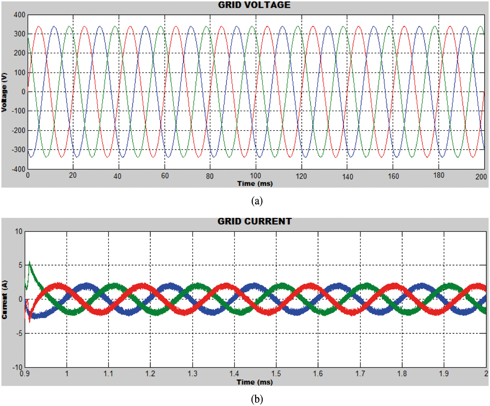Click Time (ms) label under voltage plot
The image size is (490, 406).
click(x=255, y=184)
